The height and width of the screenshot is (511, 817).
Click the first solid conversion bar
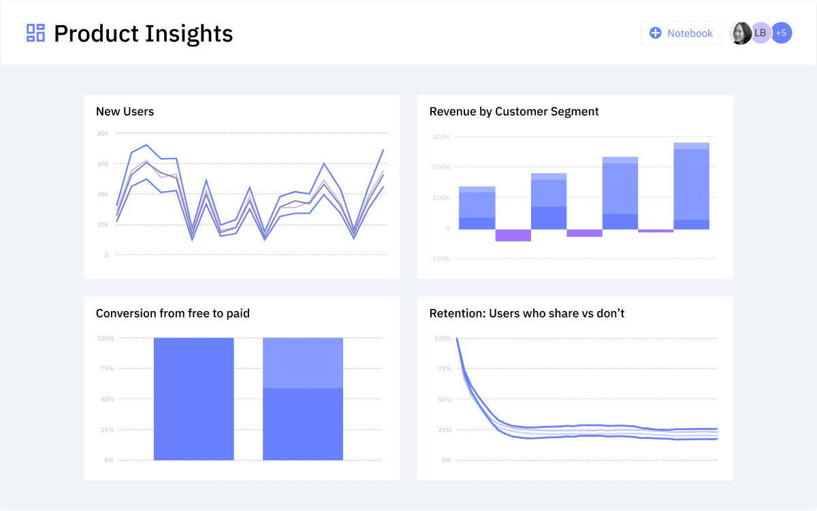coord(193,399)
